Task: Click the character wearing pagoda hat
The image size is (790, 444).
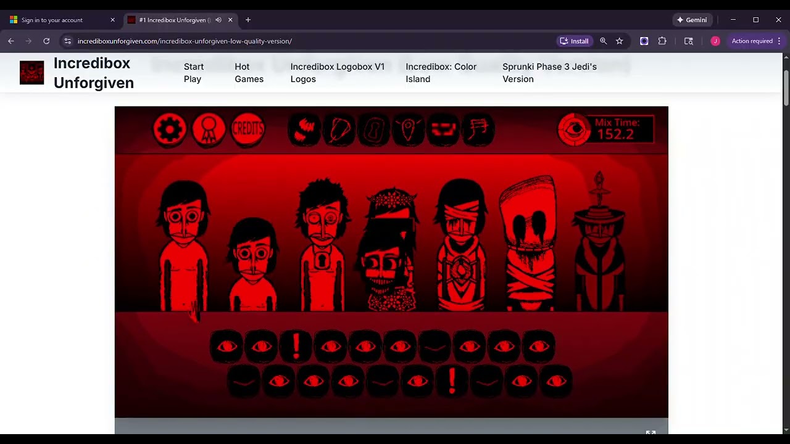Action: 599,242
